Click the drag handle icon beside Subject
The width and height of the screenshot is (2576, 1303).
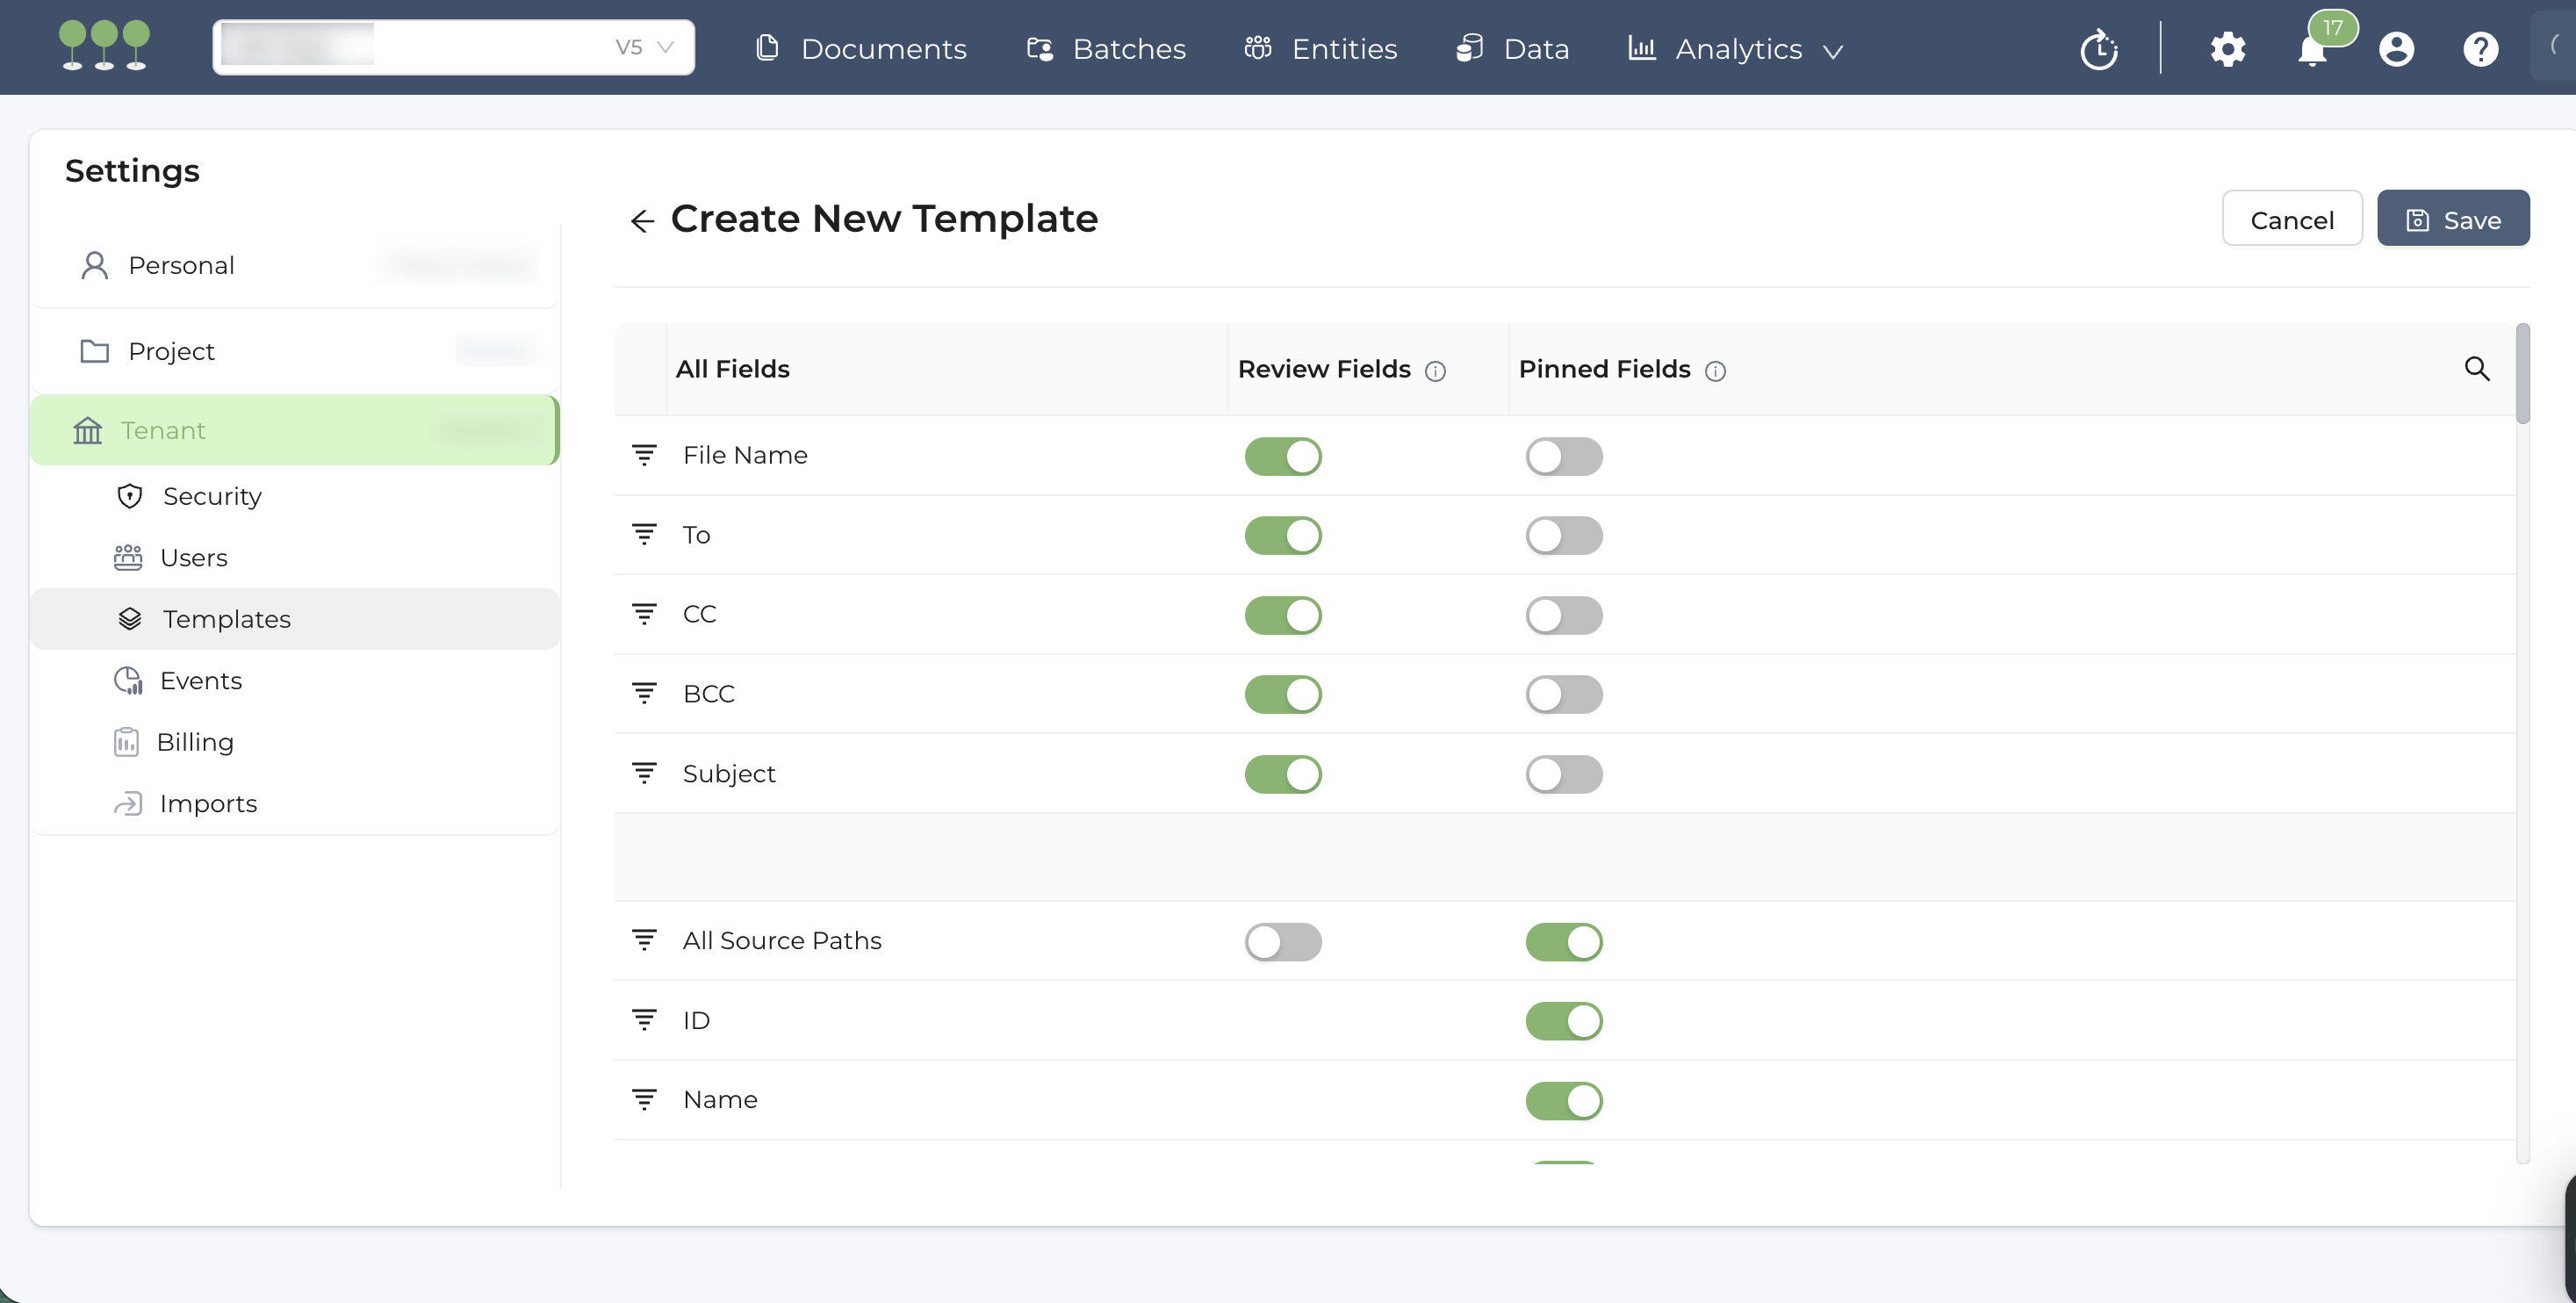(x=644, y=773)
